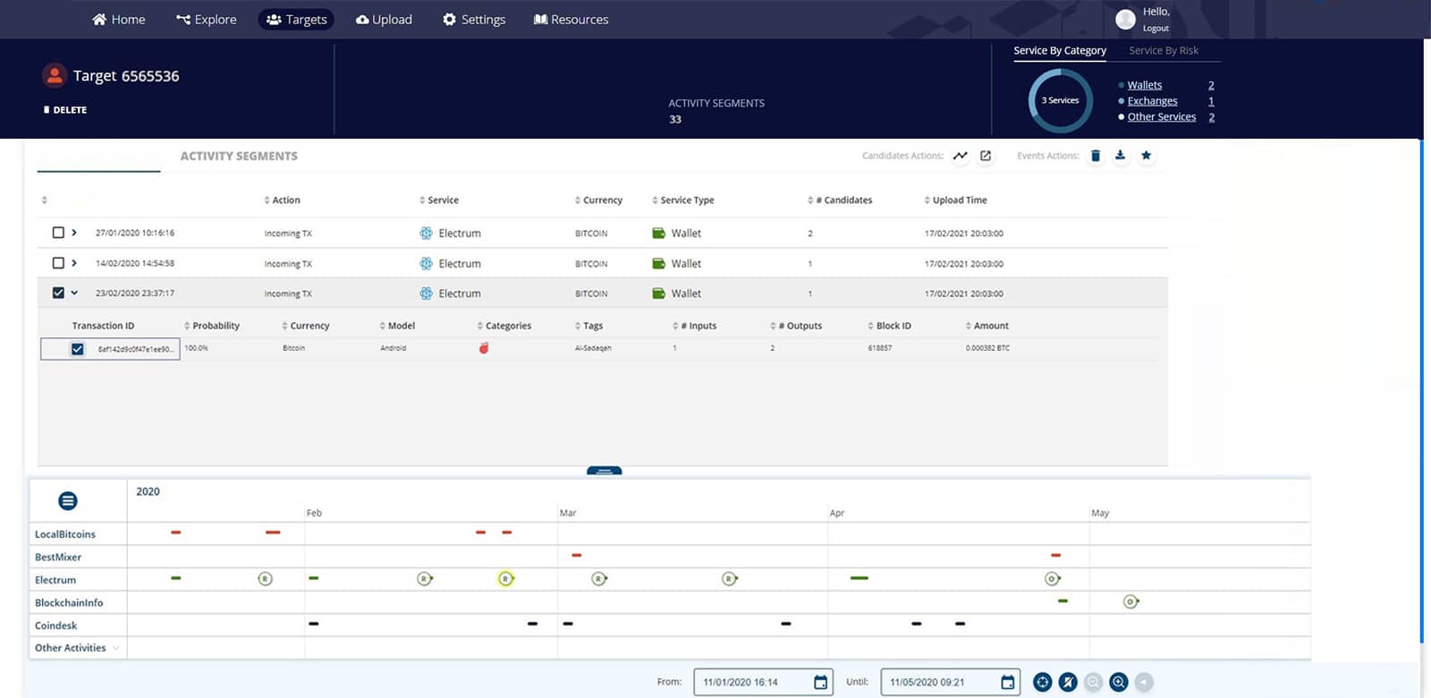
Task: Click the 3 Services donut chart
Action: click(x=1060, y=100)
